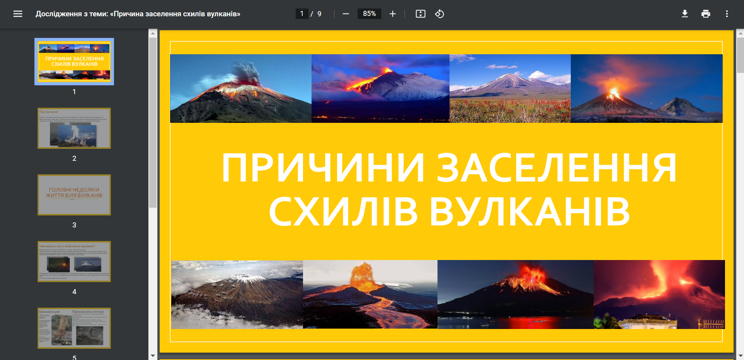Rotate the document counterclockwise
Image resolution: width=744 pixels, height=360 pixels.
439,14
